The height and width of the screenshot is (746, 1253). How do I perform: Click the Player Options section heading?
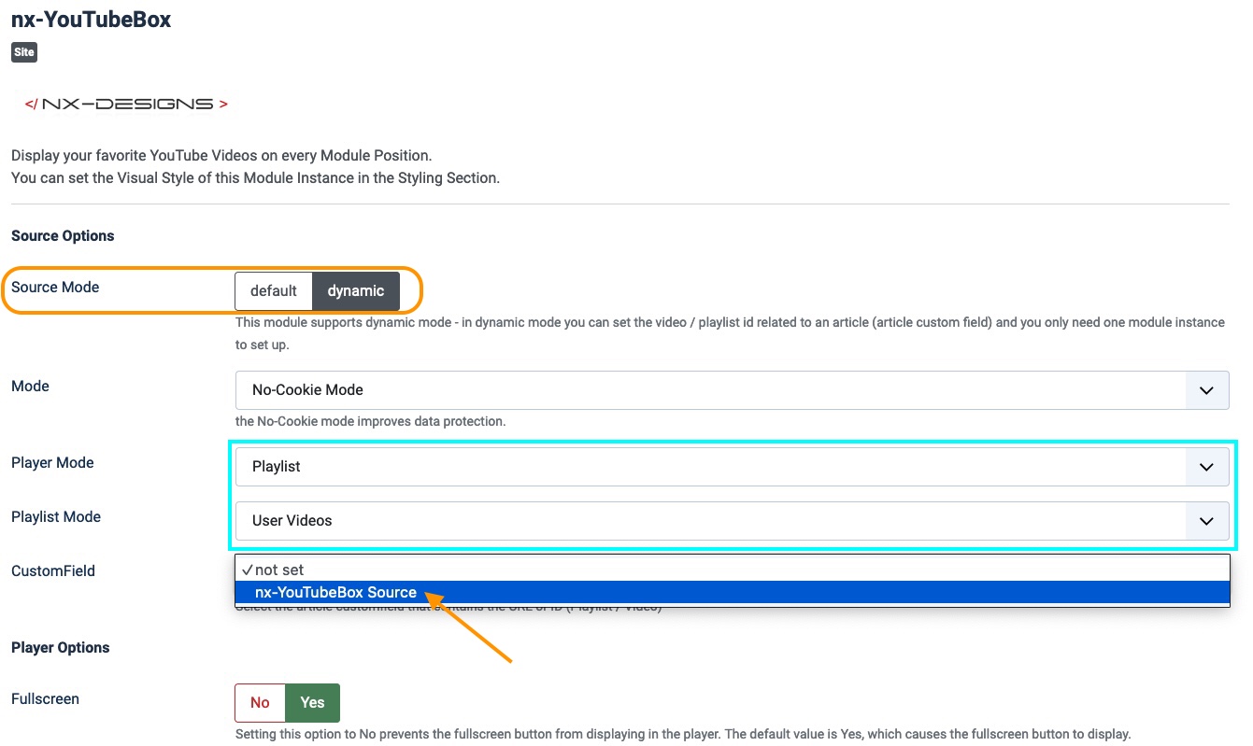pyautogui.click(x=61, y=648)
